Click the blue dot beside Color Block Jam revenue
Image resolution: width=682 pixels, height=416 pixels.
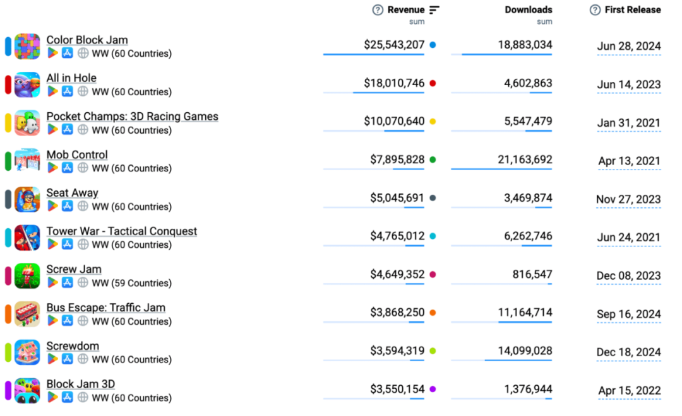(x=433, y=45)
